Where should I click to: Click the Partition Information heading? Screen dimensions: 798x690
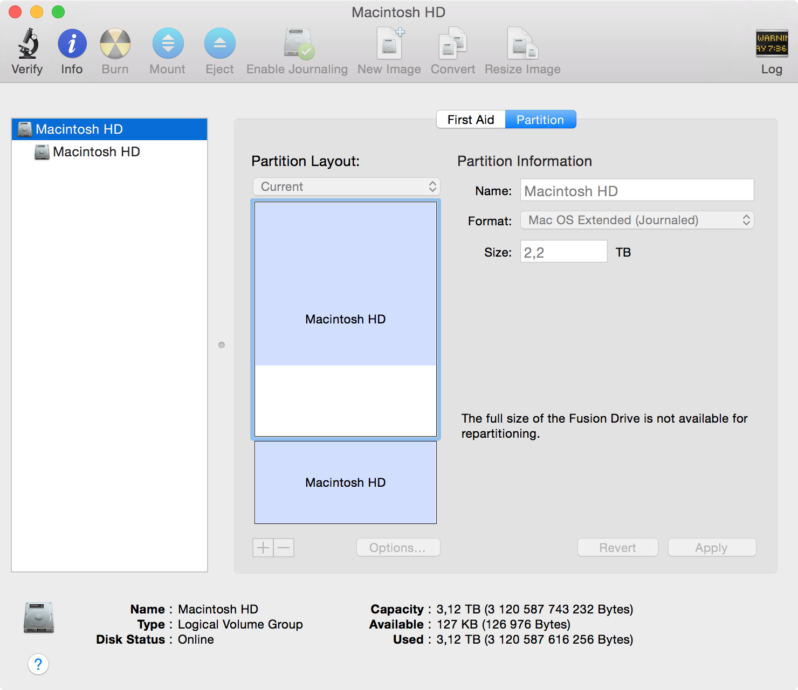pyautogui.click(x=525, y=161)
